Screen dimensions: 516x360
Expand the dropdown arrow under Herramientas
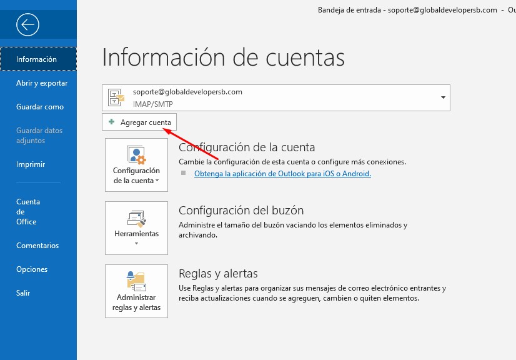click(x=136, y=244)
